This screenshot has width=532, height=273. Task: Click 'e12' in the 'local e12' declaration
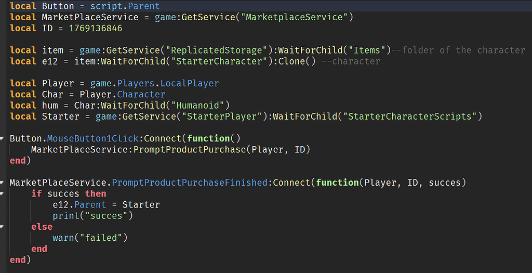point(50,61)
